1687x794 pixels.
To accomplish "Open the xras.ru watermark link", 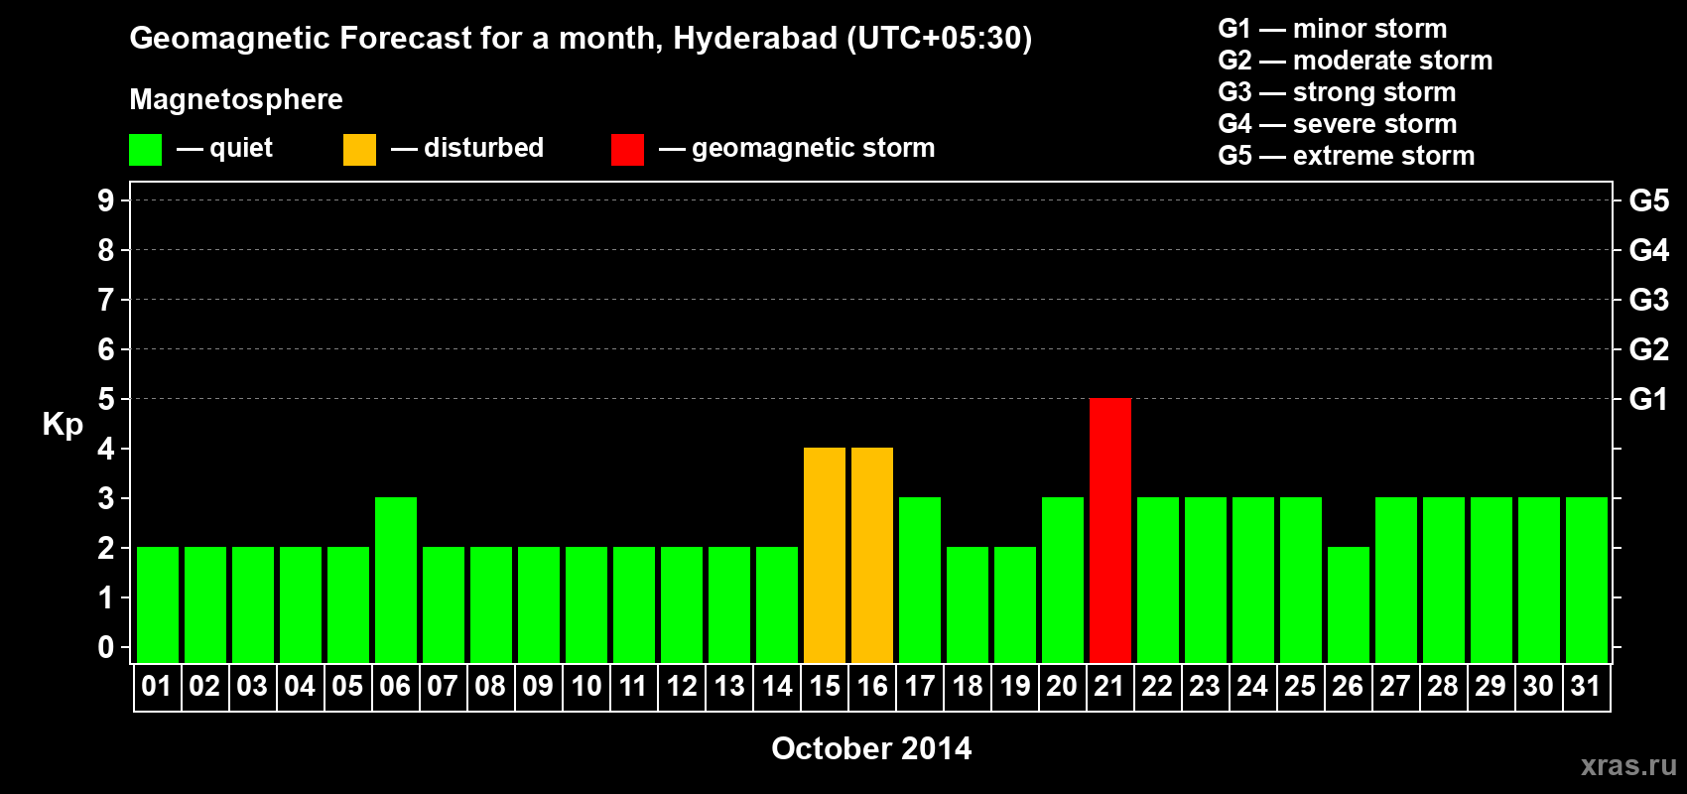I will click(x=1628, y=765).
